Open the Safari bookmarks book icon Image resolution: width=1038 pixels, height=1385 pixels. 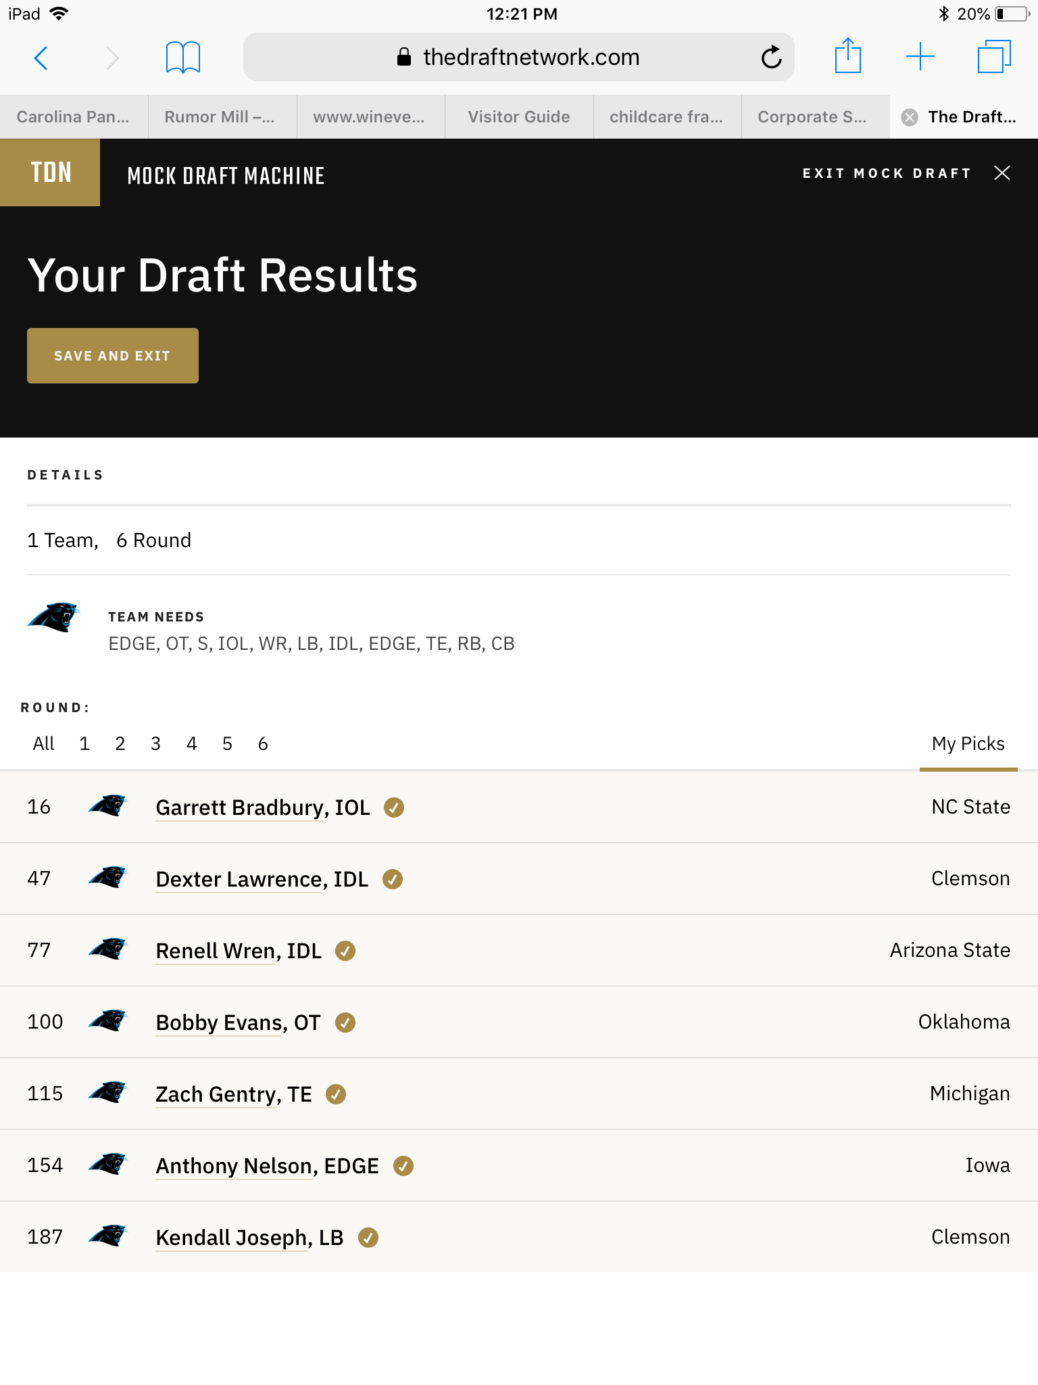[183, 57]
